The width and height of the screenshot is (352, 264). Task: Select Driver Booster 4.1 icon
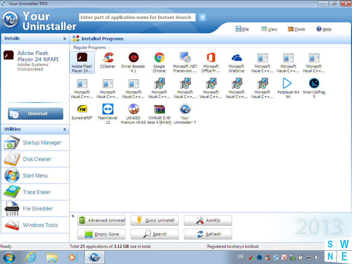[133, 62]
